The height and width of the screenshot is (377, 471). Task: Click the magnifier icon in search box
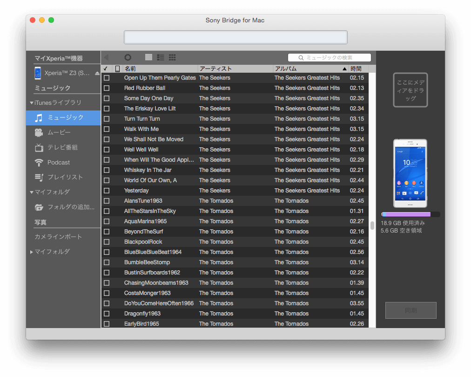coord(301,58)
